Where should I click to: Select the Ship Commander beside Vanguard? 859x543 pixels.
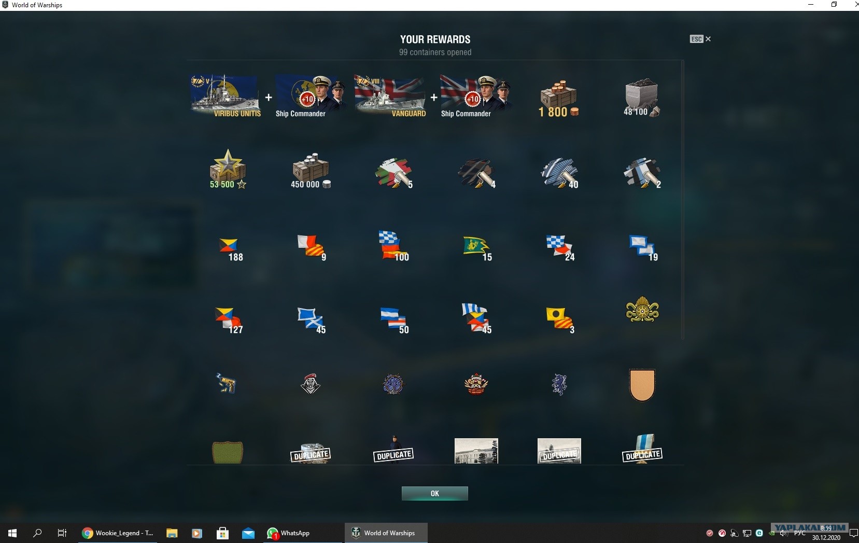[x=475, y=96]
